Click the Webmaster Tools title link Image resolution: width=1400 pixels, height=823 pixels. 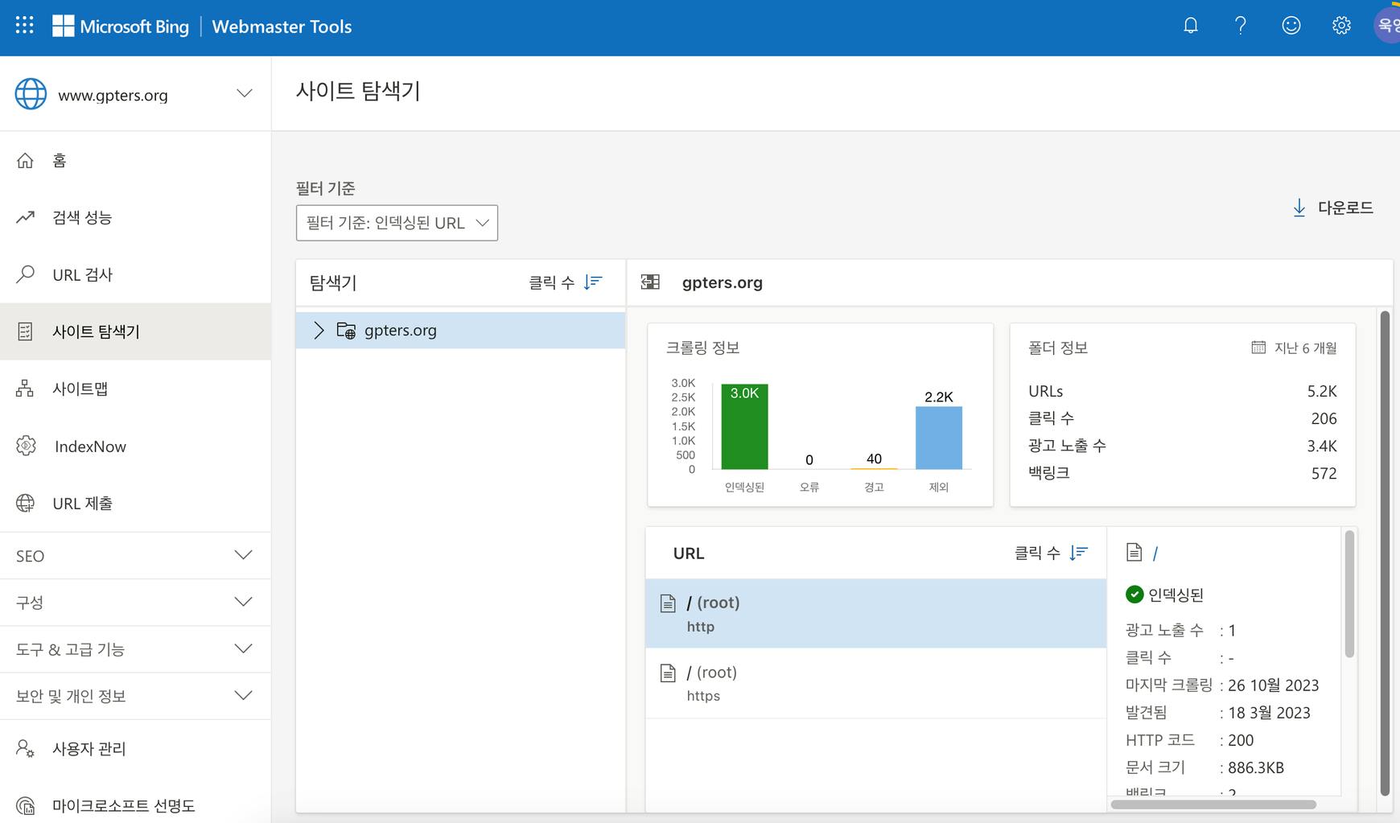point(282,27)
